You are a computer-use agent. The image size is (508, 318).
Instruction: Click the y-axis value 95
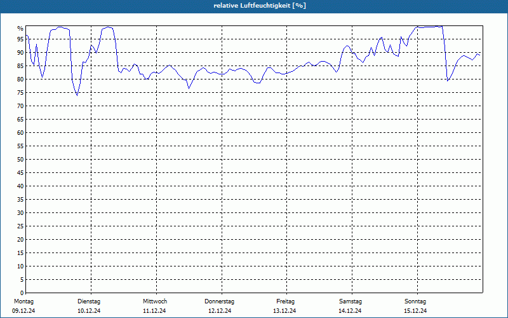pos(20,39)
